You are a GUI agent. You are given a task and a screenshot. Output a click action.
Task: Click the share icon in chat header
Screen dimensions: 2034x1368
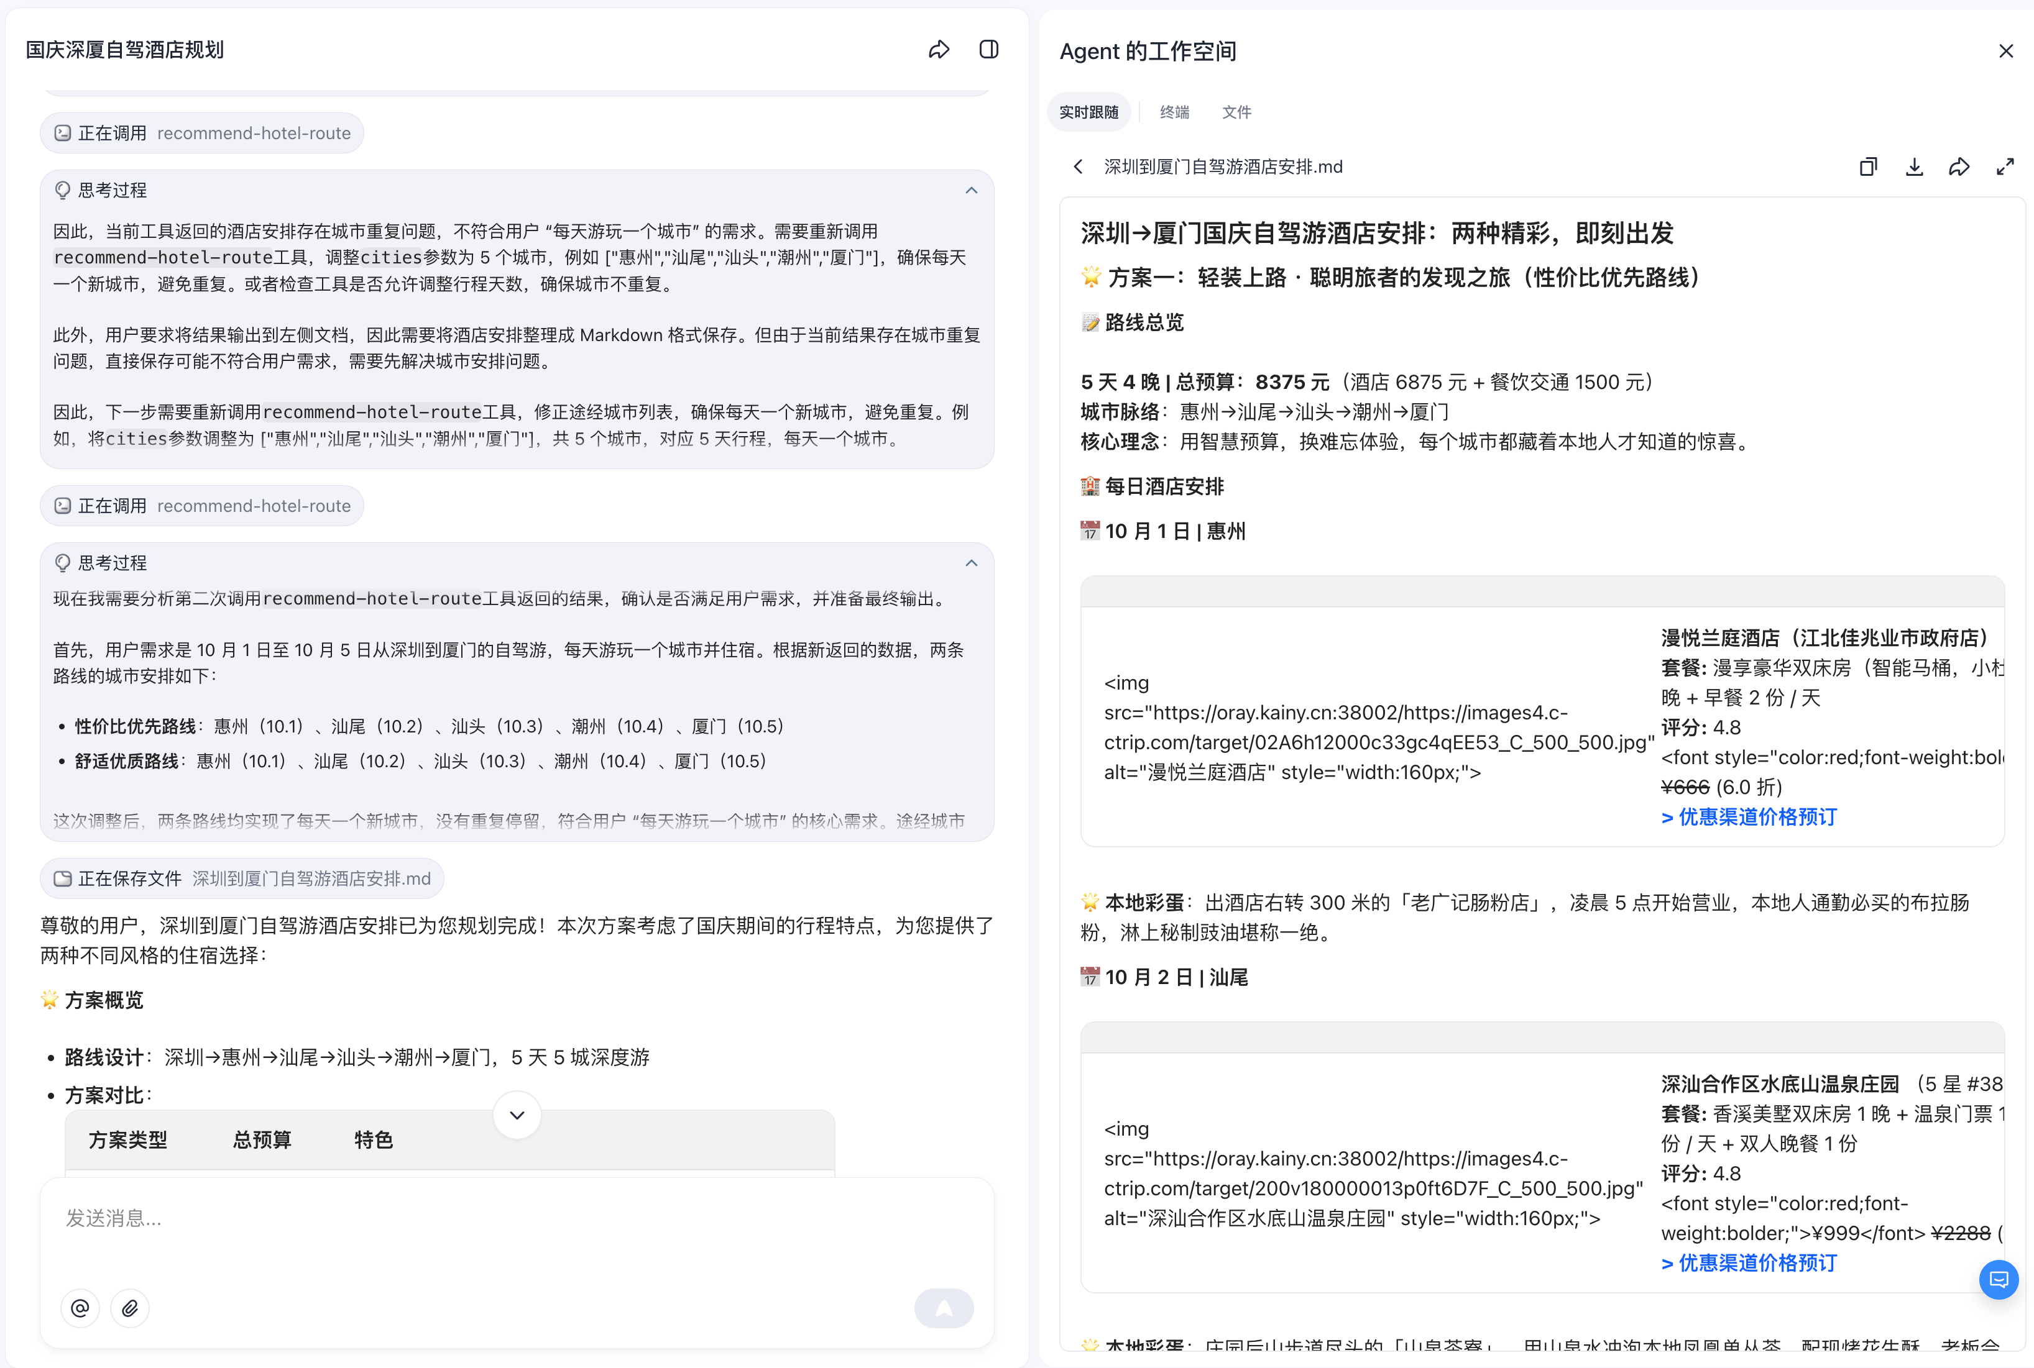point(939,50)
